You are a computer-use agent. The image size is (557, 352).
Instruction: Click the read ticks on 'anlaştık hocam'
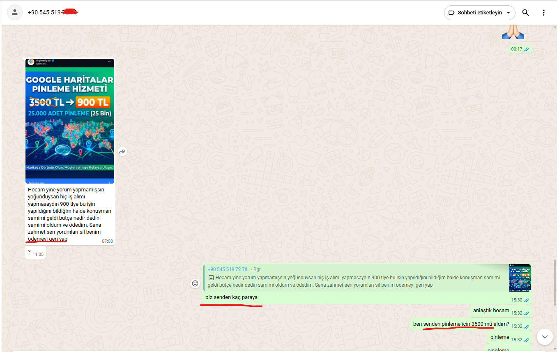click(x=526, y=313)
